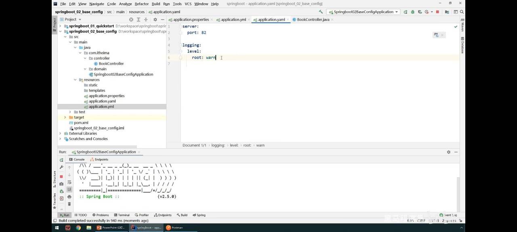Open the Profiler tool window
Viewport: 517px width, 232px height.
click(x=141, y=215)
